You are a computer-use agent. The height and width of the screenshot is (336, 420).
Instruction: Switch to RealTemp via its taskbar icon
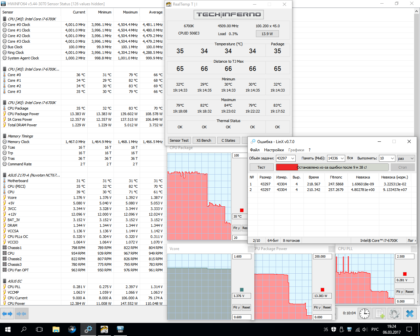(x=104, y=329)
